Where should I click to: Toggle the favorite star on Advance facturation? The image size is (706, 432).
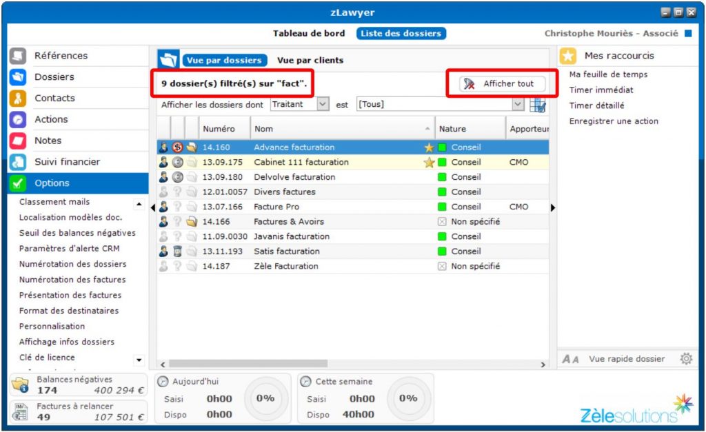429,147
